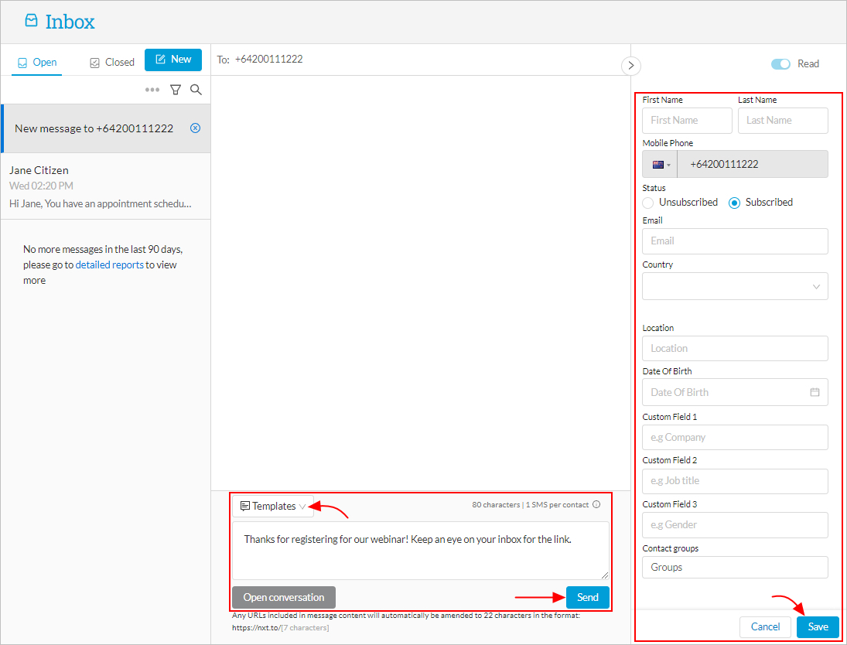Click the First Name field
Screen dimensions: 847x645
687,121
